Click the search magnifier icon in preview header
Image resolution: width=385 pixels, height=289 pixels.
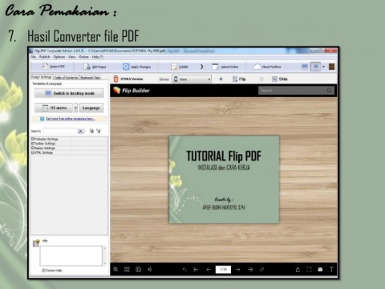pyautogui.click(x=329, y=91)
